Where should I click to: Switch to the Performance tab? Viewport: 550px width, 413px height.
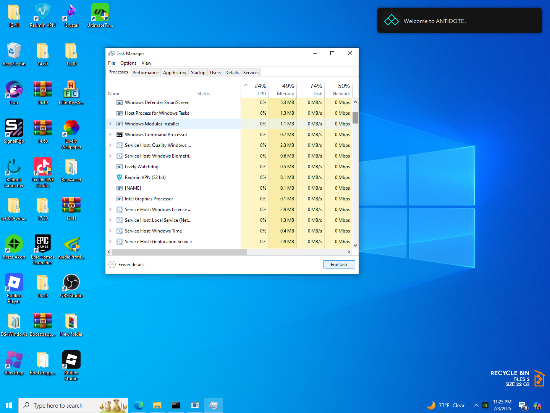point(145,73)
